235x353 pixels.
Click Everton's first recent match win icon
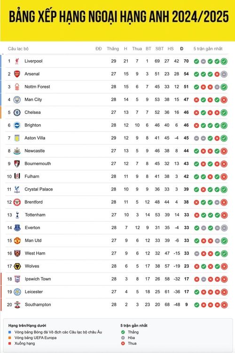coord(197,228)
